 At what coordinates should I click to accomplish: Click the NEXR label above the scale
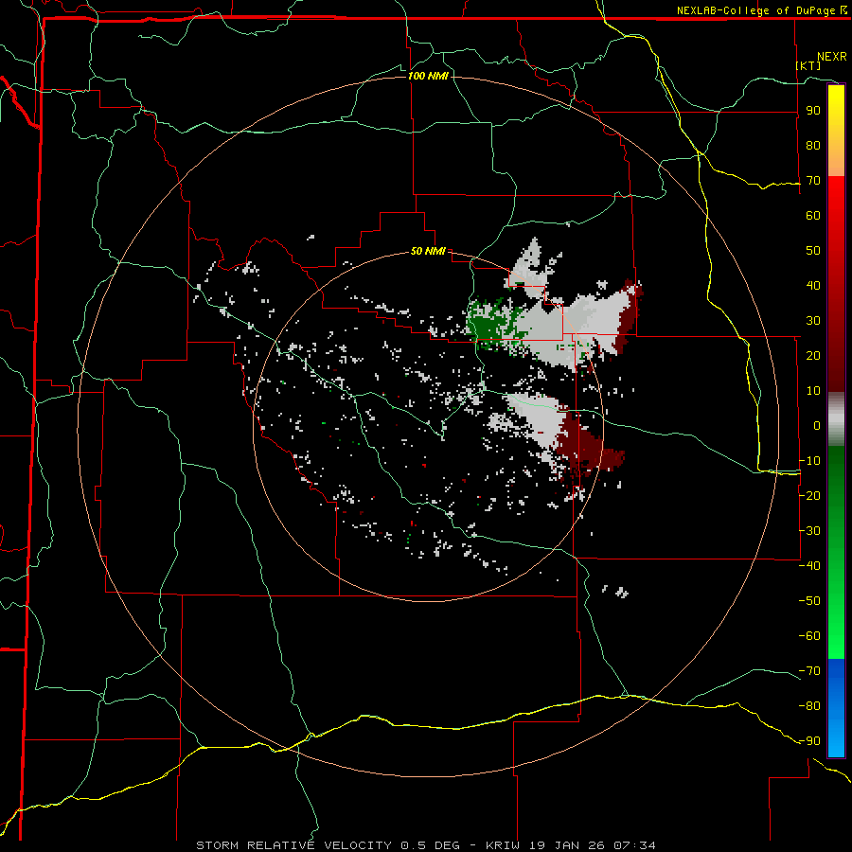[x=831, y=57]
